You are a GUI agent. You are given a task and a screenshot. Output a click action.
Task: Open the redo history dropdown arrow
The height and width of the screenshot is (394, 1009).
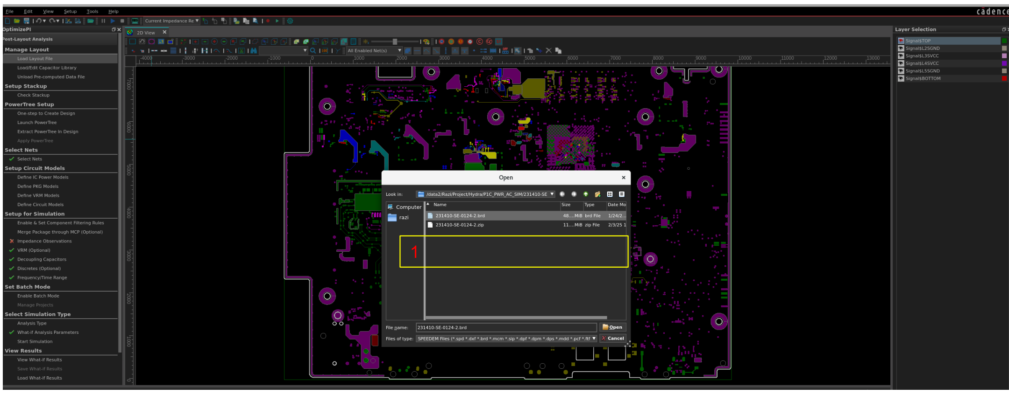(57, 21)
